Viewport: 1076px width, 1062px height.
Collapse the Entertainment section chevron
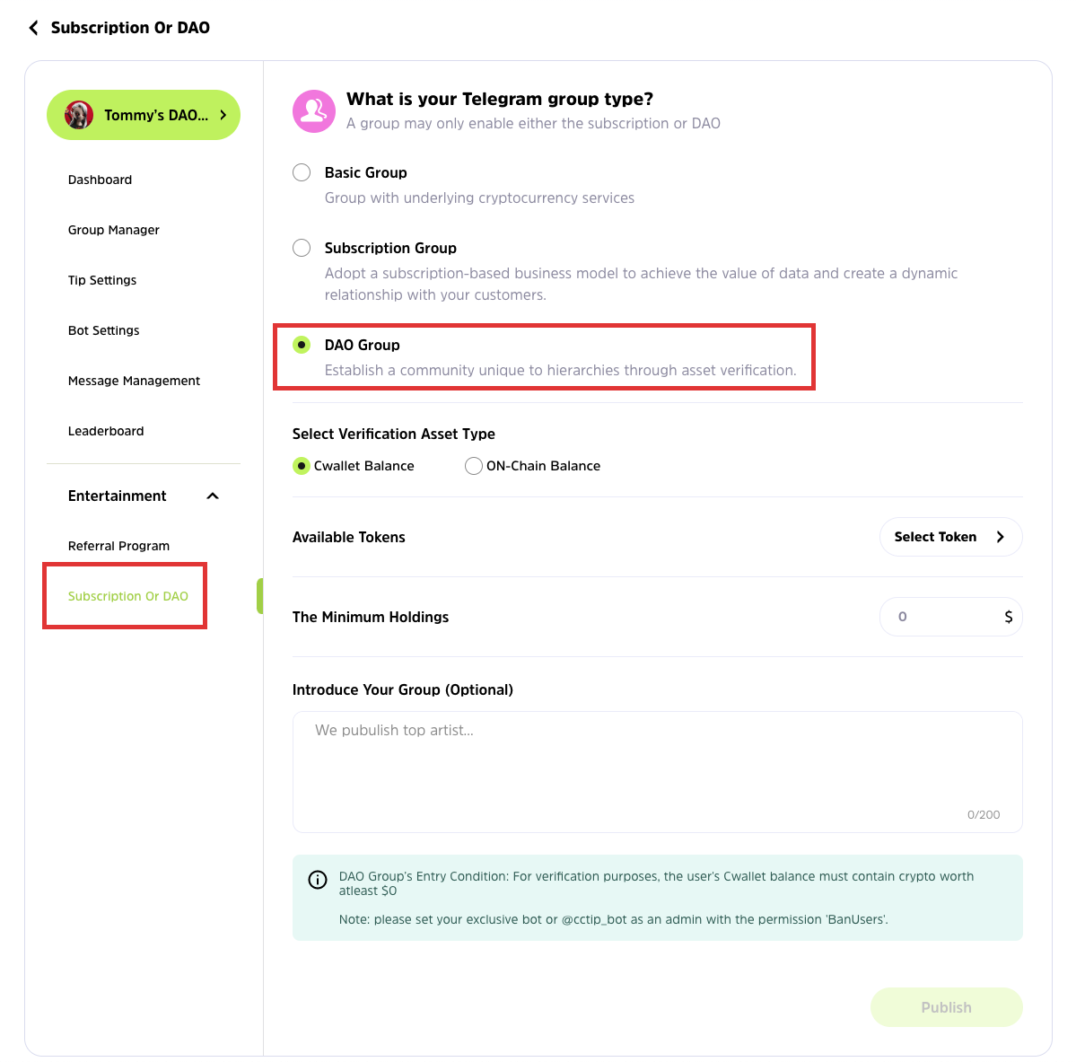(213, 496)
